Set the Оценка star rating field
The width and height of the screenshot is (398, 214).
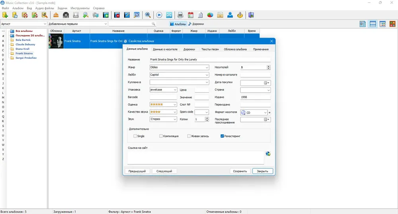pyautogui.click(x=163, y=105)
